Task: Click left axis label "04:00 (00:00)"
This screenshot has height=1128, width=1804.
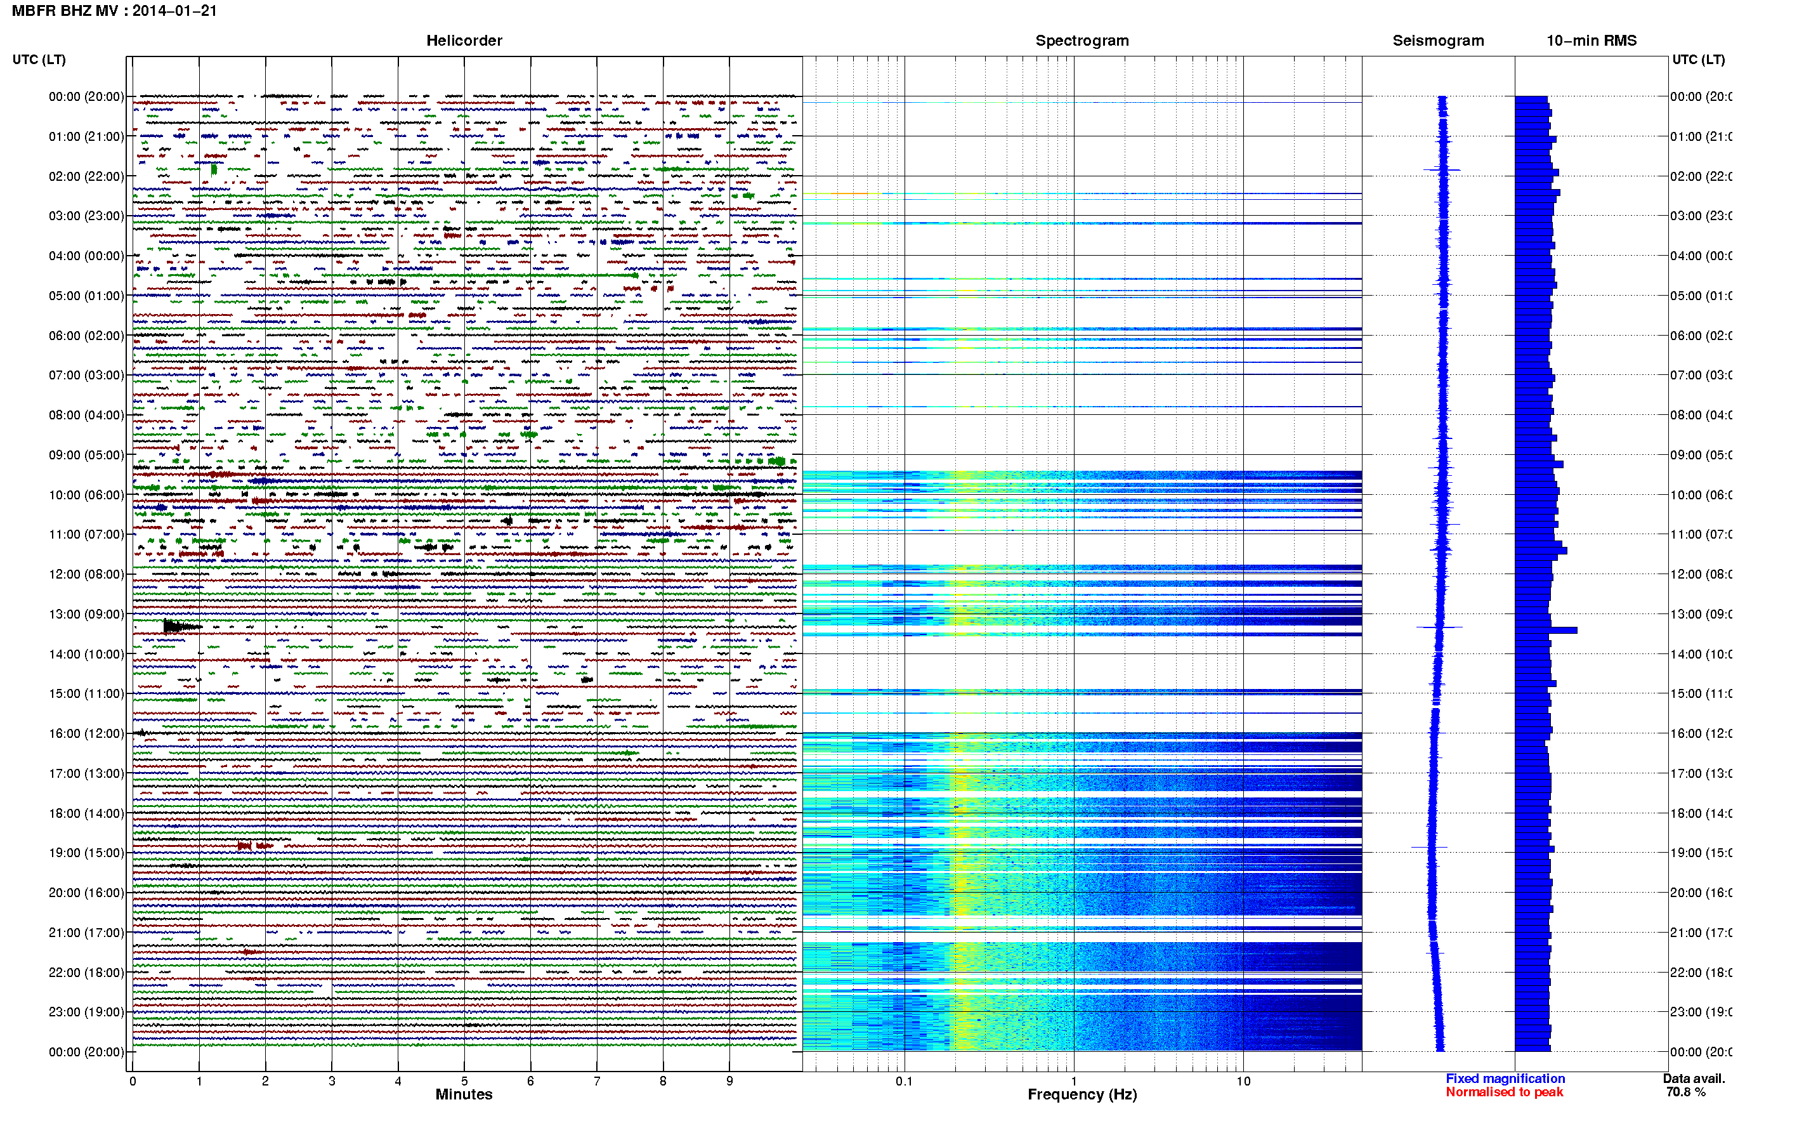Action: click(x=86, y=256)
